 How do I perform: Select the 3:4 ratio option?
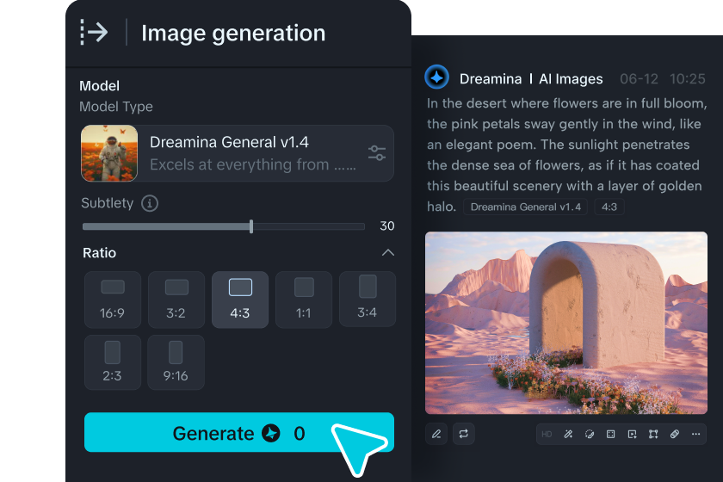pyautogui.click(x=367, y=299)
